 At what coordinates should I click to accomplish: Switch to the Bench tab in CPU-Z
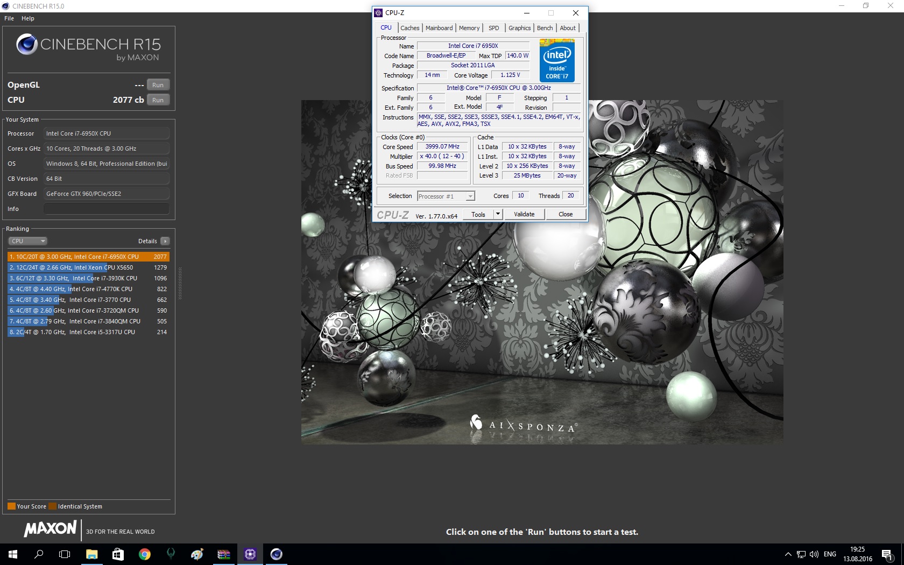click(545, 28)
